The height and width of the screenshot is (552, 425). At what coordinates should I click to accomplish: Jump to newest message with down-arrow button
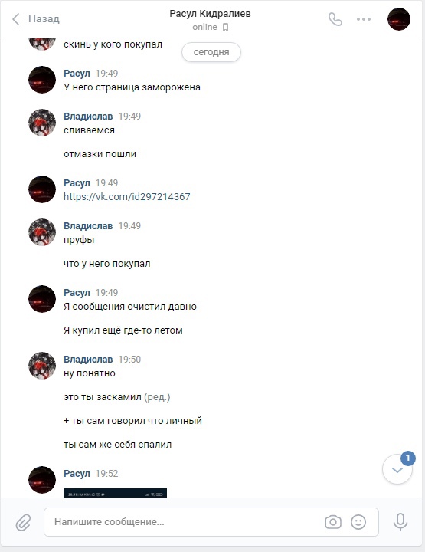click(397, 469)
